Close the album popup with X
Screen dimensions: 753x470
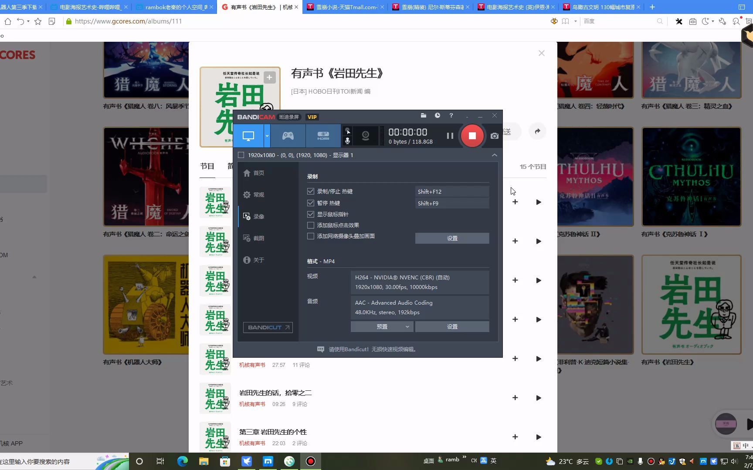pos(541,53)
